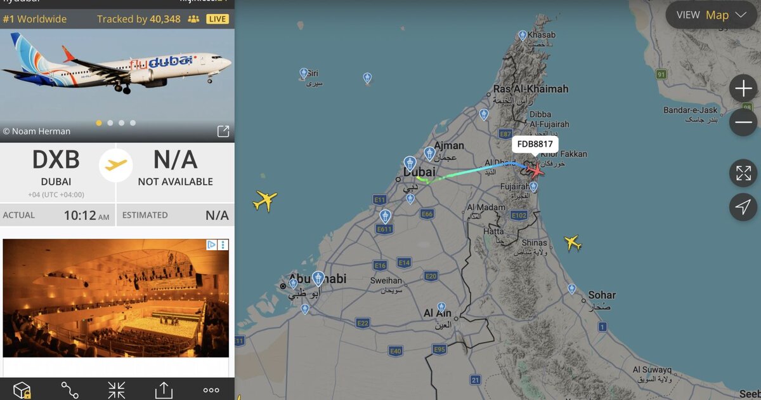761x400 pixels.
Task: Select the red selected aircraft on map
Action: click(535, 170)
